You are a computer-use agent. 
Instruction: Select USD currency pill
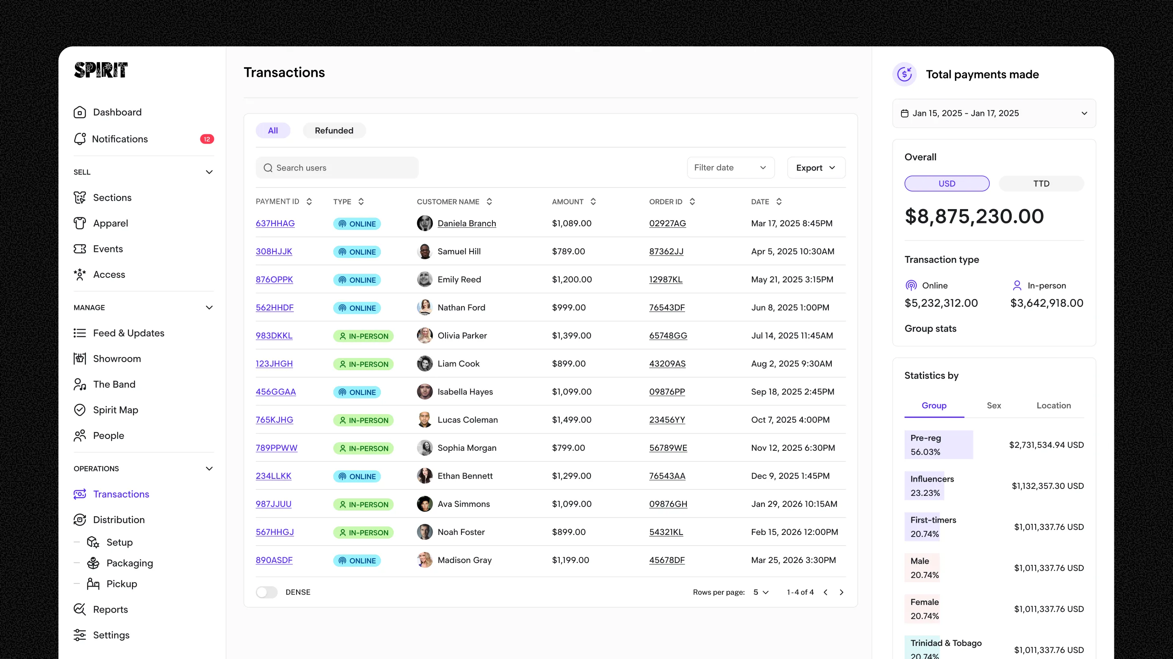[947, 183]
